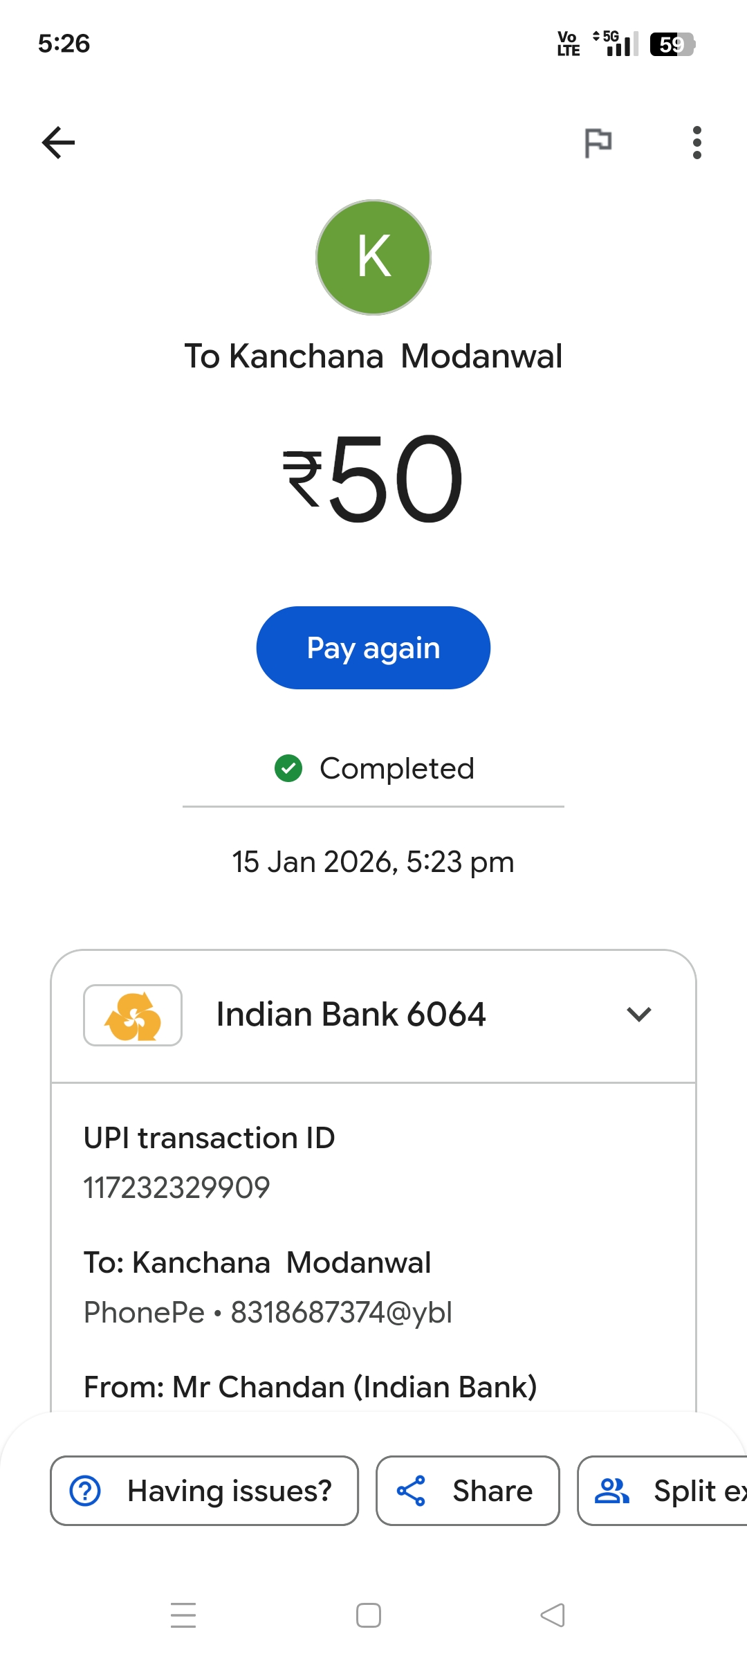Tap the green Completed checkmark icon
The image size is (747, 1661).
288,768
